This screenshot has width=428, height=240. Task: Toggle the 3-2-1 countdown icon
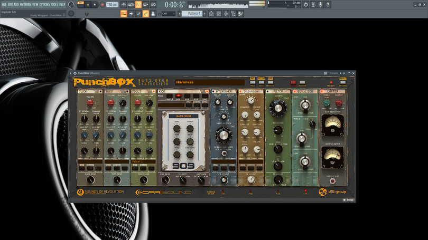[x=138, y=5]
